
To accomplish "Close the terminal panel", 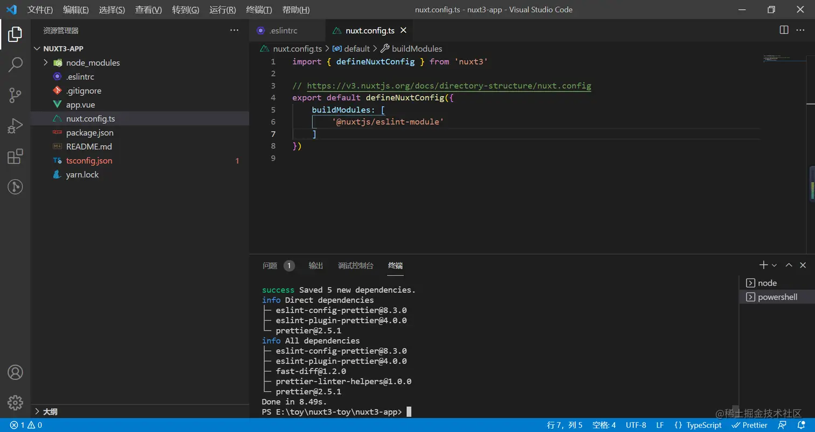I will coord(803,265).
